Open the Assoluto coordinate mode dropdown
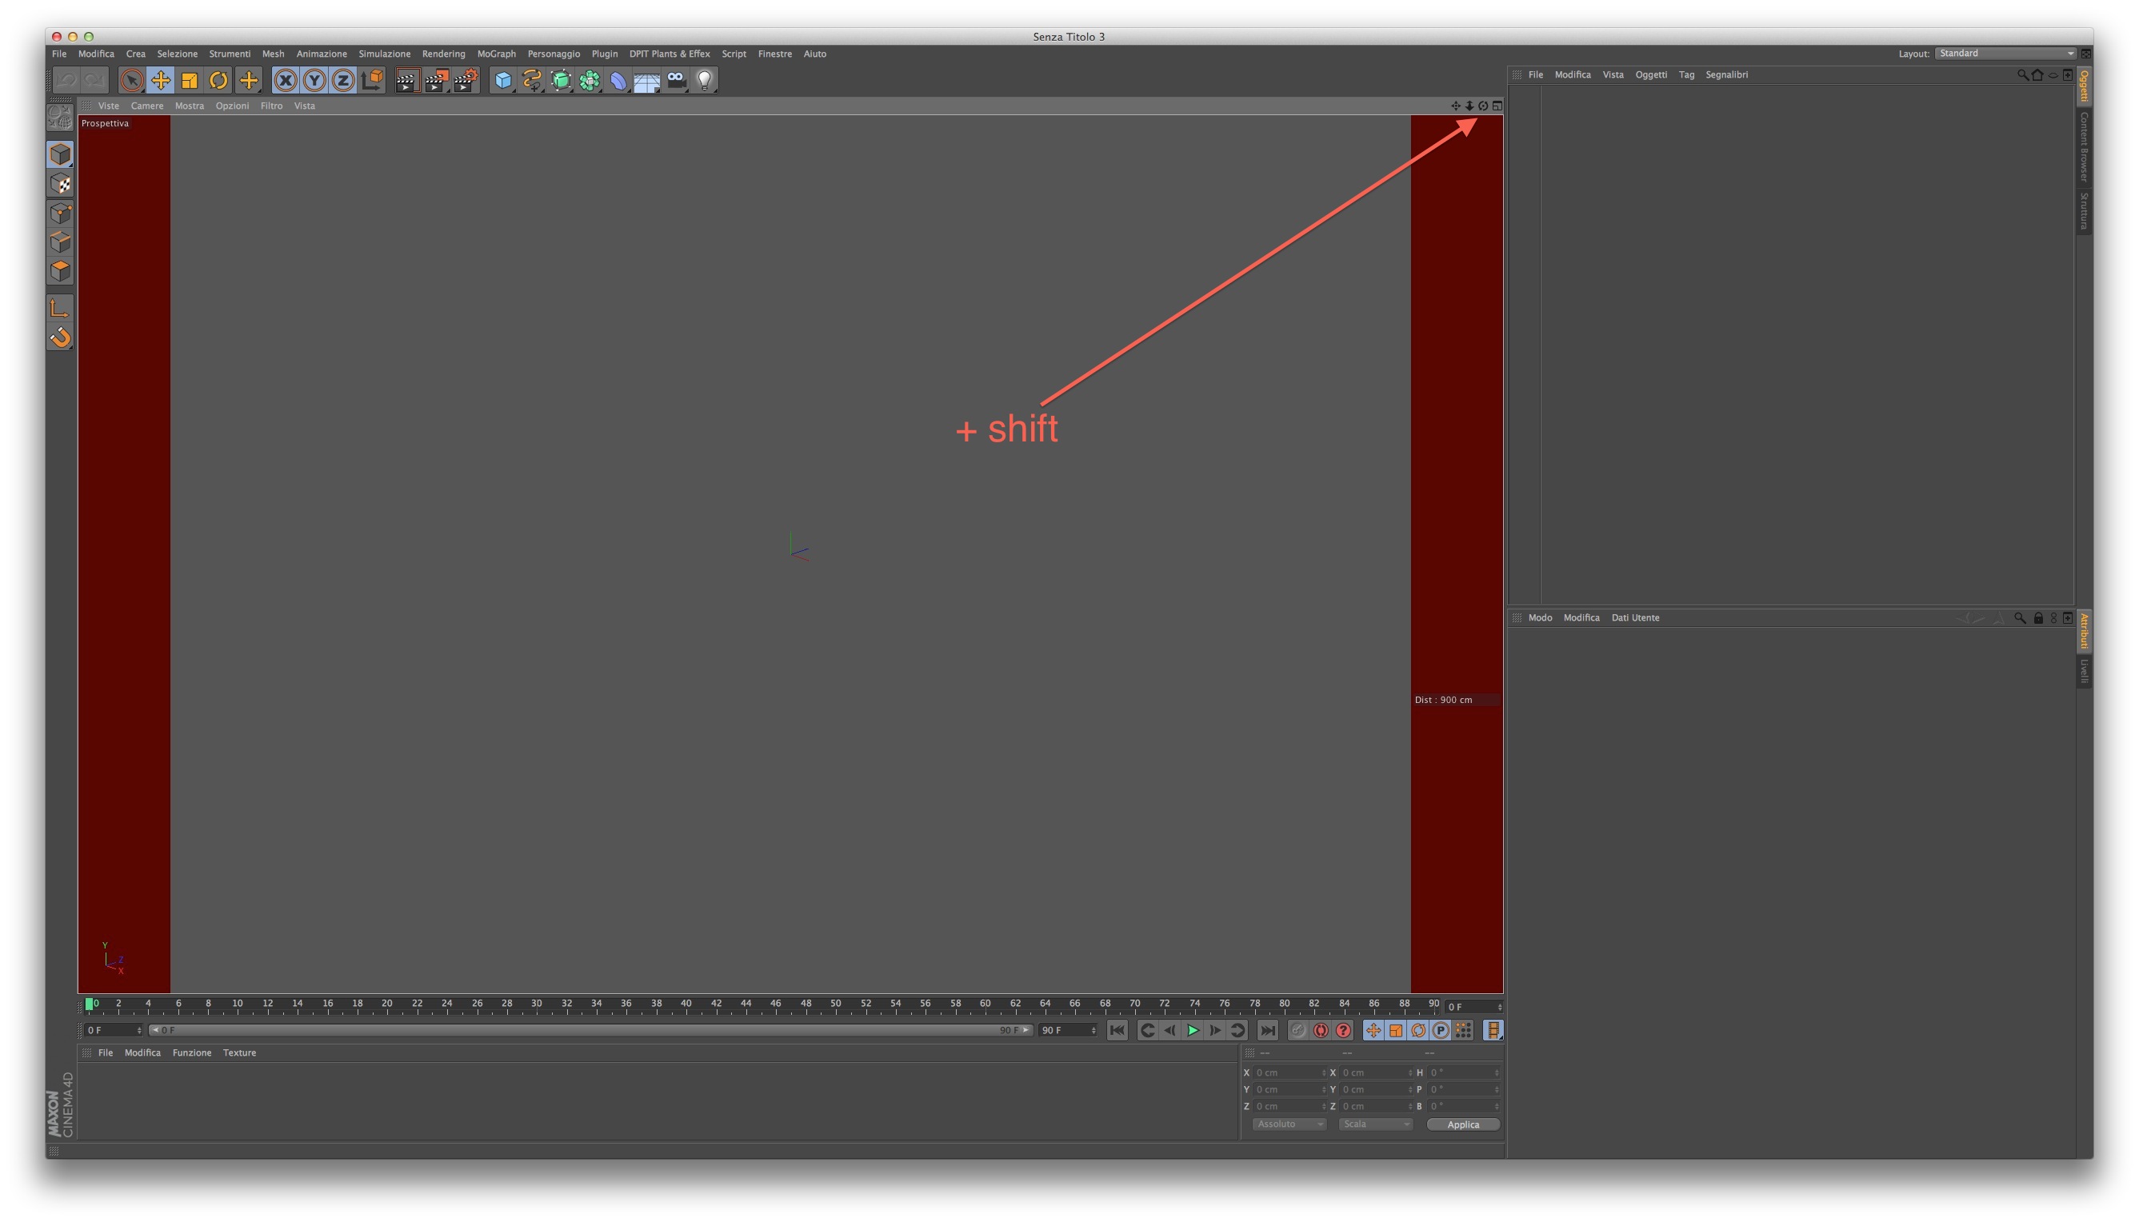 (x=1289, y=1124)
